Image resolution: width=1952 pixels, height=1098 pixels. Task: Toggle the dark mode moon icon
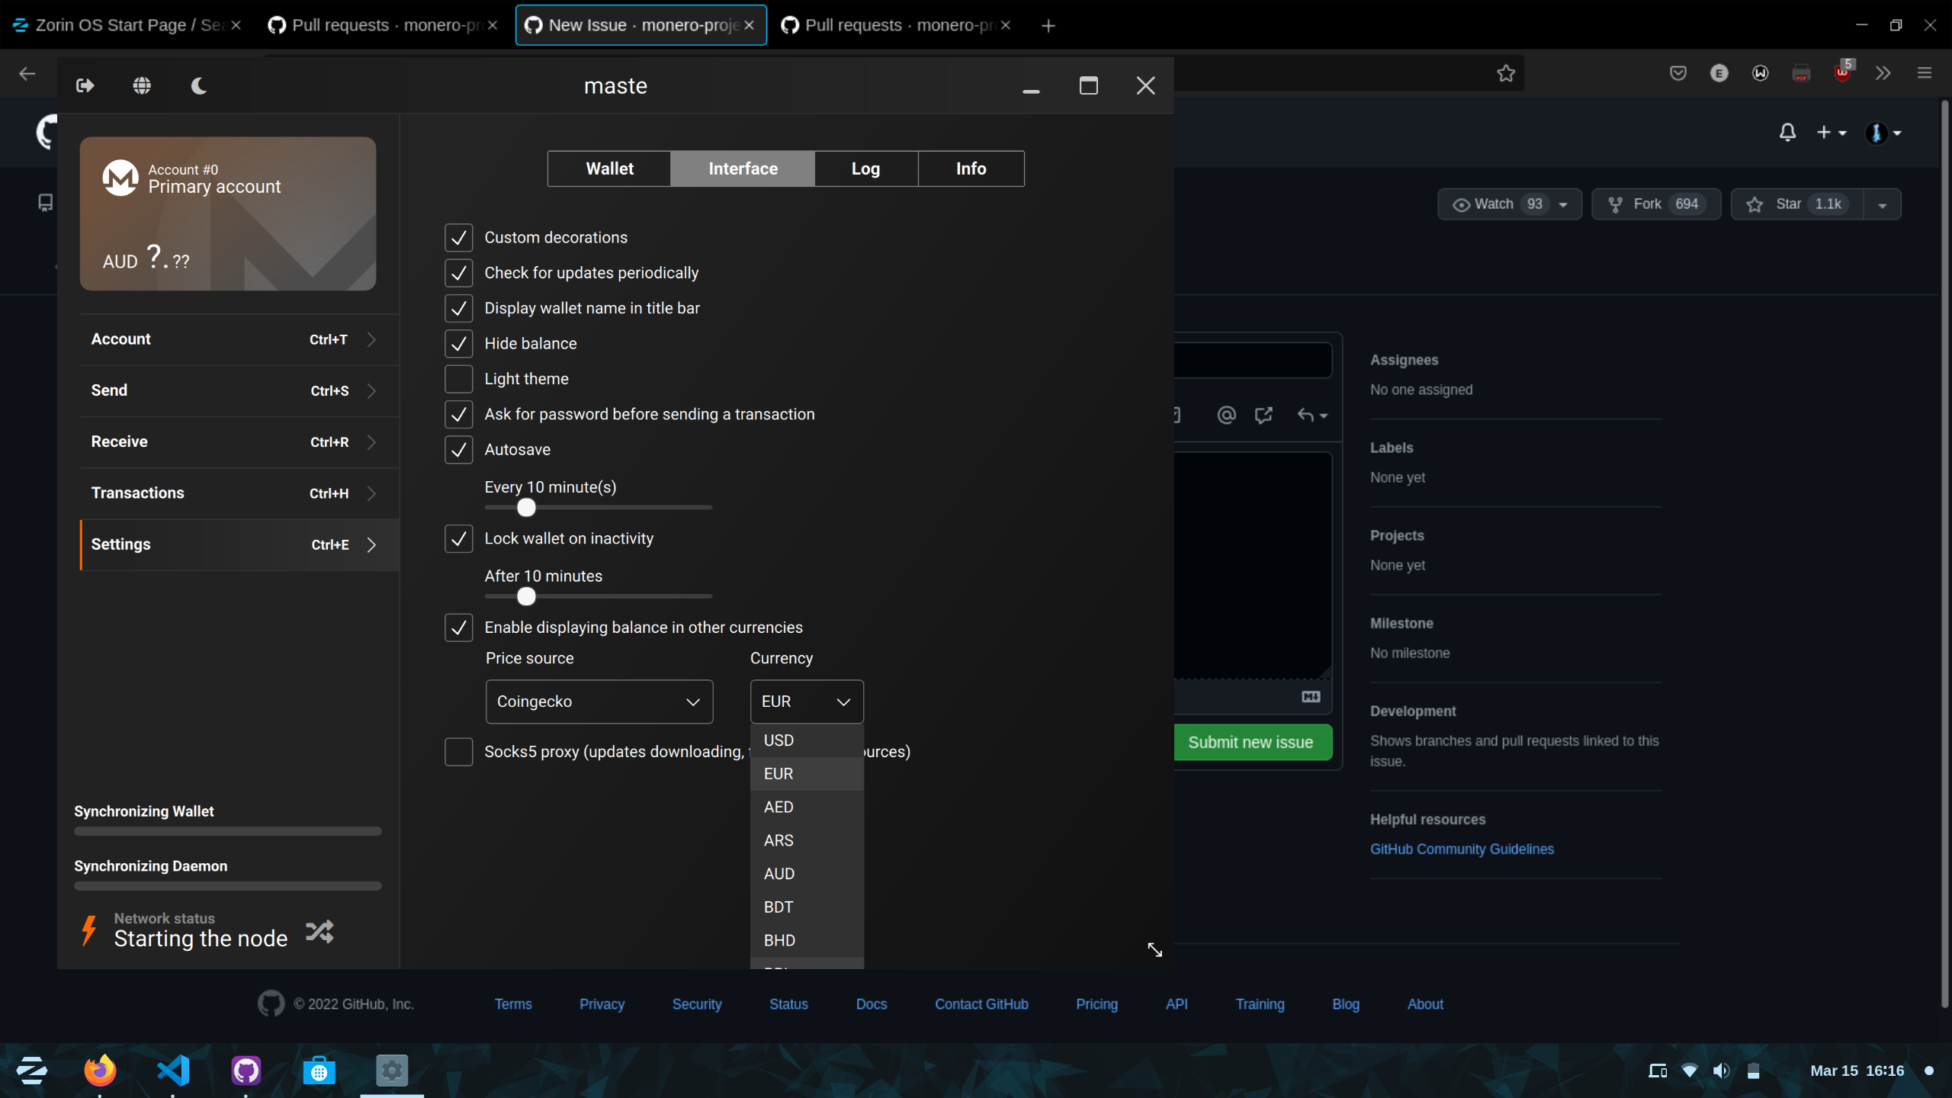[x=199, y=85]
